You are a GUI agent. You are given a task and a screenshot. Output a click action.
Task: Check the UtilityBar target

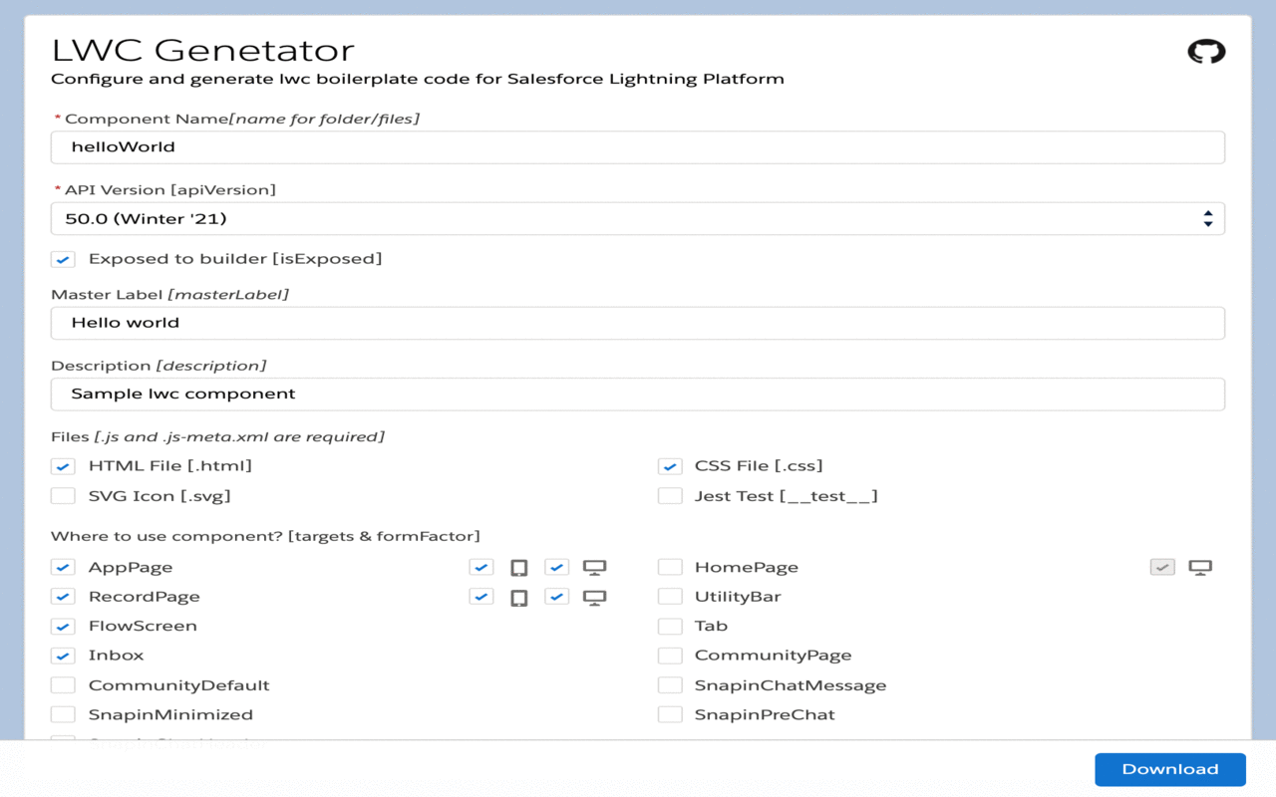click(670, 597)
